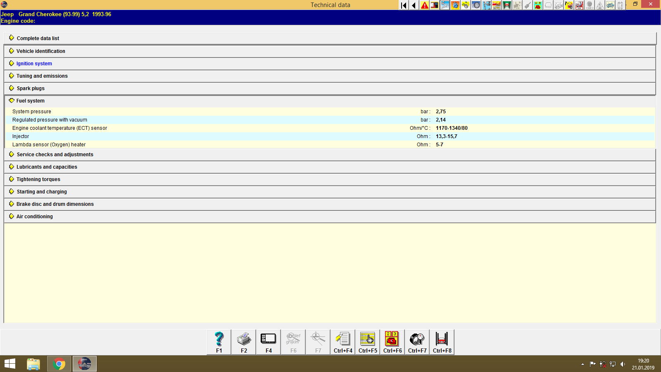Open Service checks and adjustments
Image resolution: width=661 pixels, height=372 pixels.
pyautogui.click(x=55, y=154)
